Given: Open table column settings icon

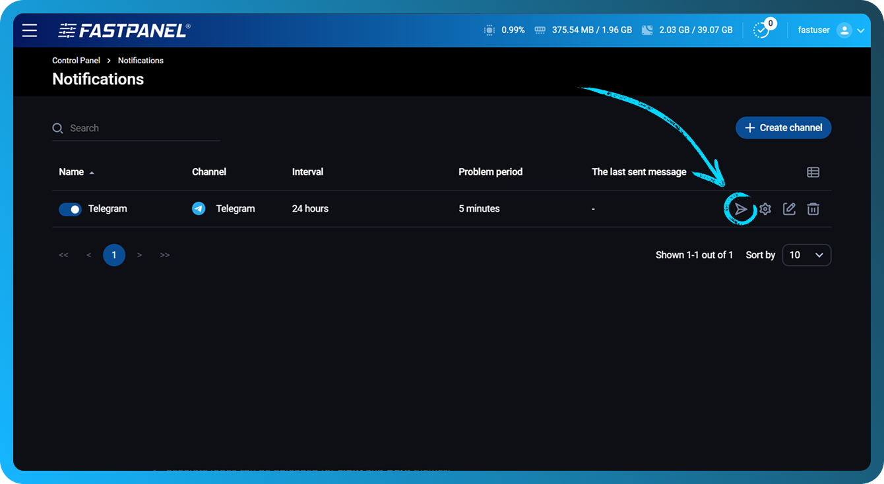Looking at the screenshot, I should tap(813, 172).
